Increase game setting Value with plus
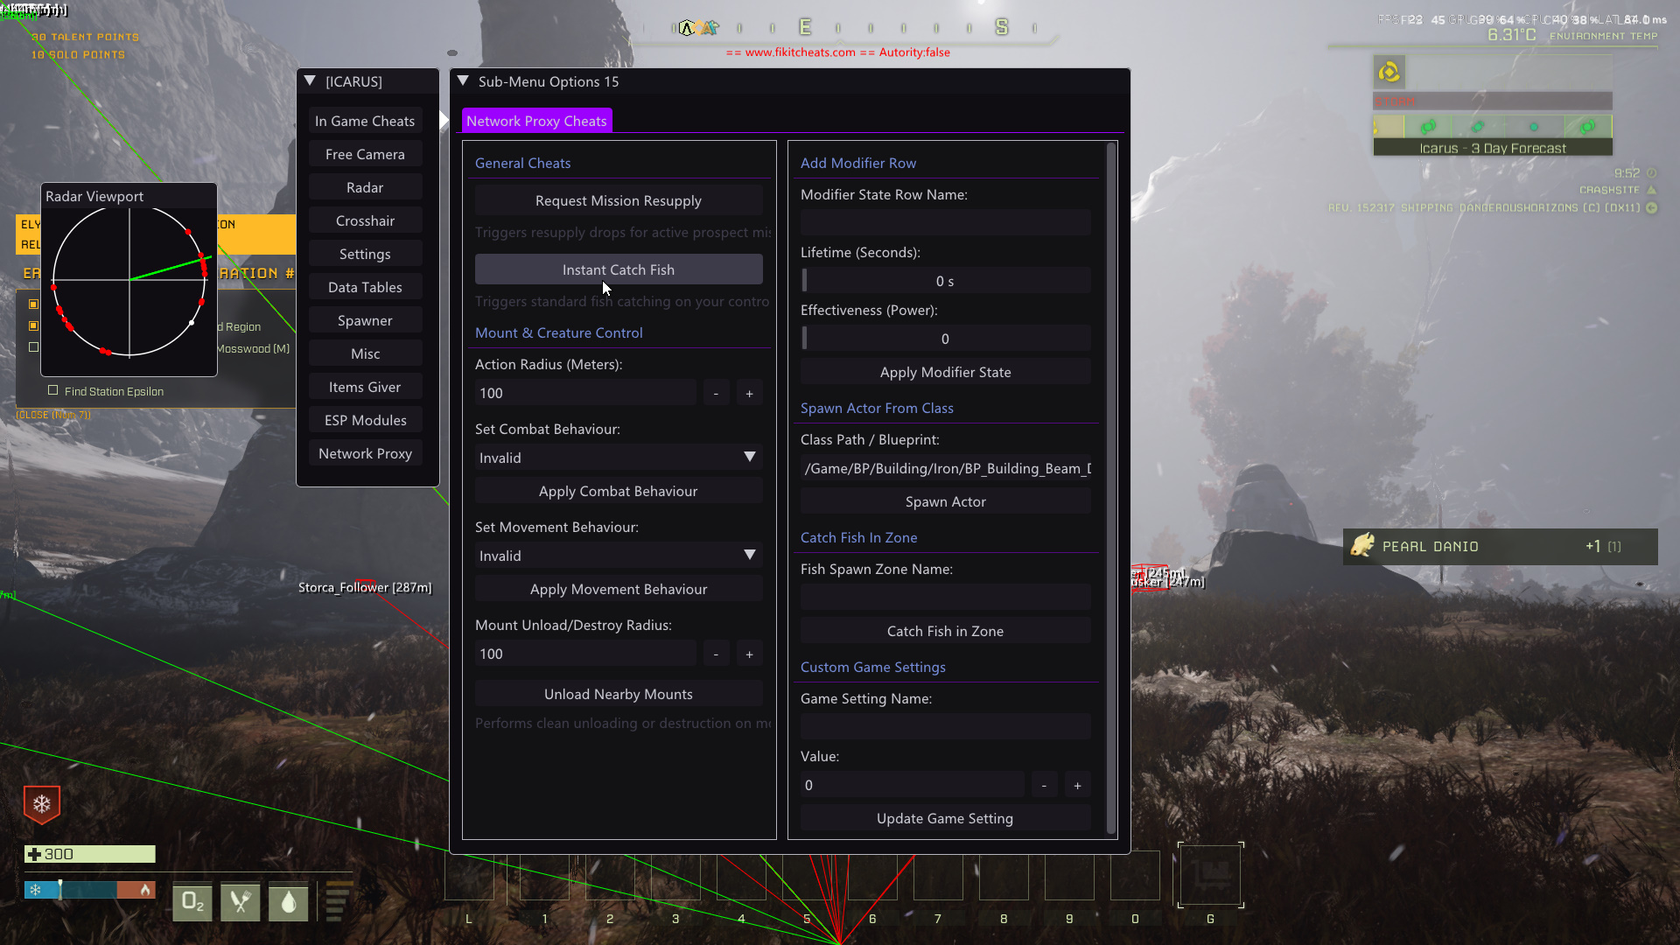 [x=1077, y=785]
